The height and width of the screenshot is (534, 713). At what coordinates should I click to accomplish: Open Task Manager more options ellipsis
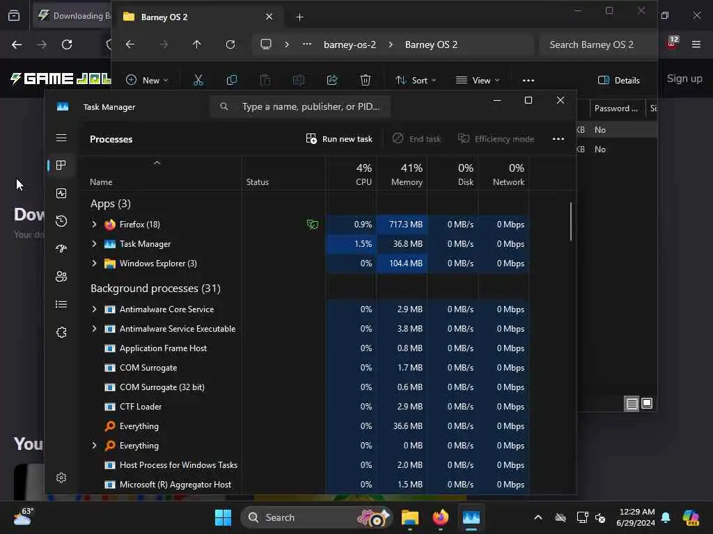[x=558, y=139]
